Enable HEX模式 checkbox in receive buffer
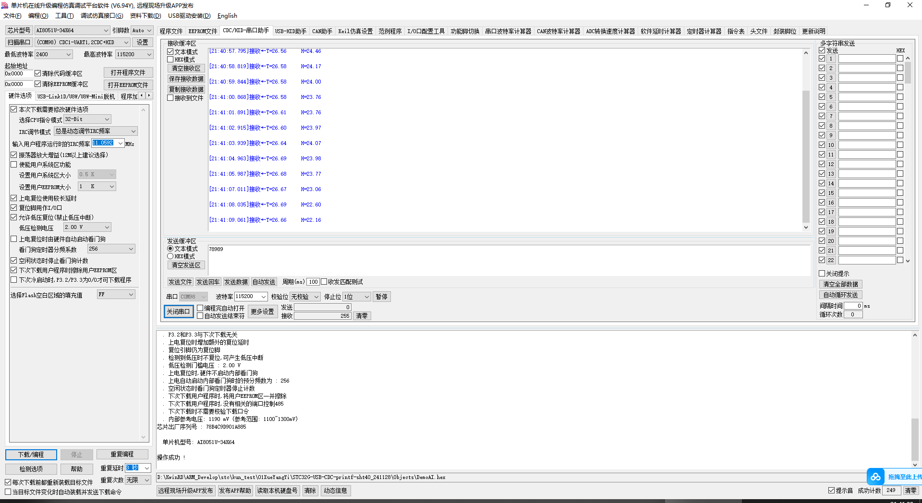The height and width of the screenshot is (503, 922). (170, 60)
